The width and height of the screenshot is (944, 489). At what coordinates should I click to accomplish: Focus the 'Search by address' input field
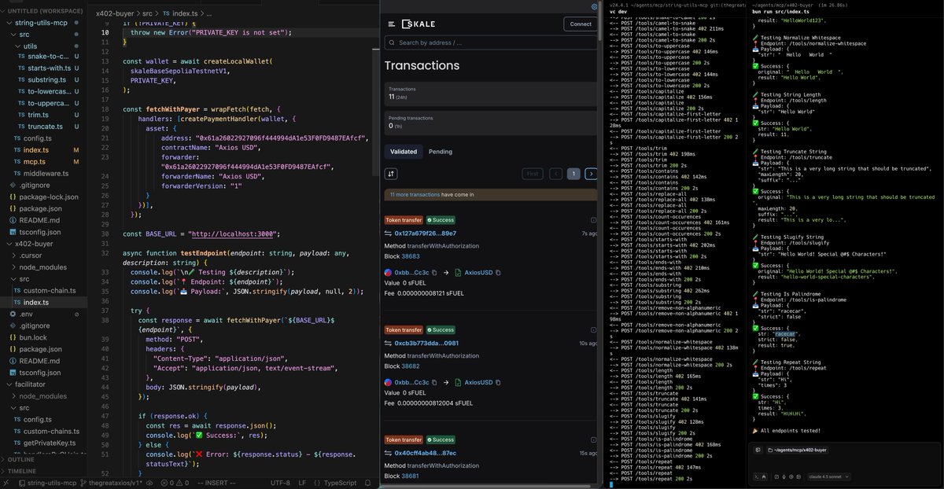492,42
